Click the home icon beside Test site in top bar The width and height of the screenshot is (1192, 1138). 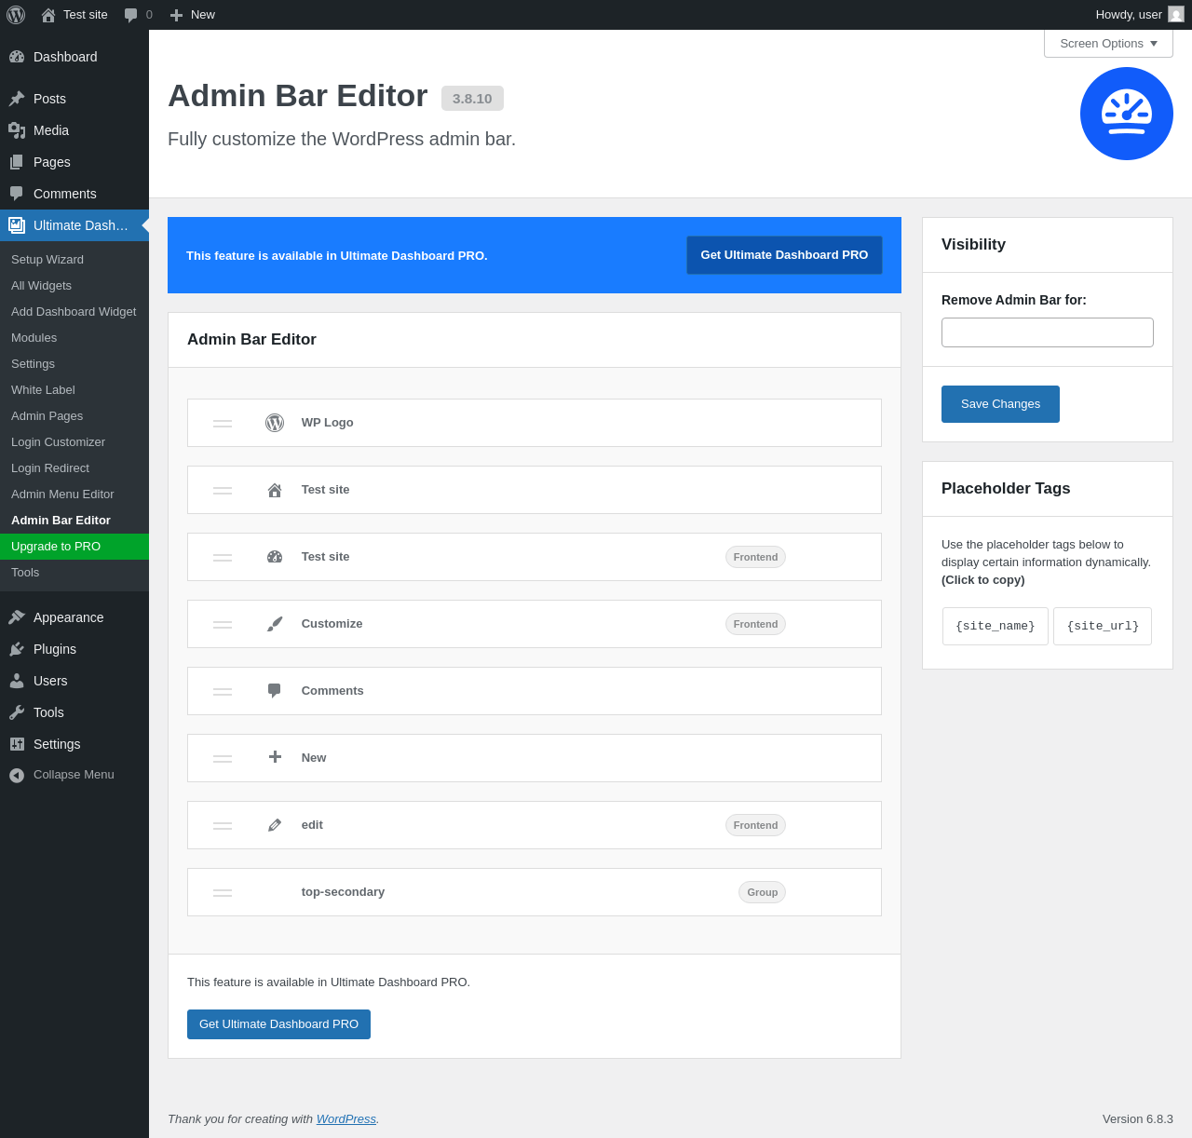(48, 15)
